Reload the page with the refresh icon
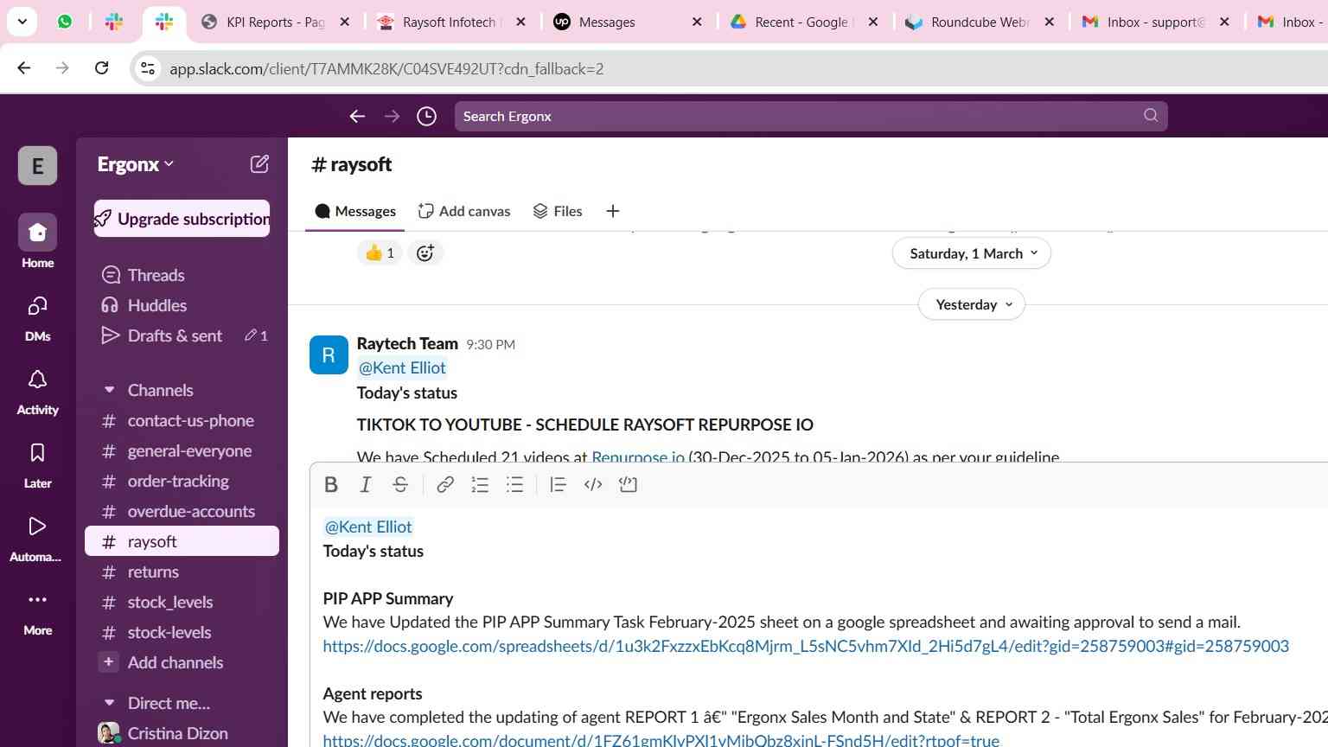1328x747 pixels. pos(101,68)
